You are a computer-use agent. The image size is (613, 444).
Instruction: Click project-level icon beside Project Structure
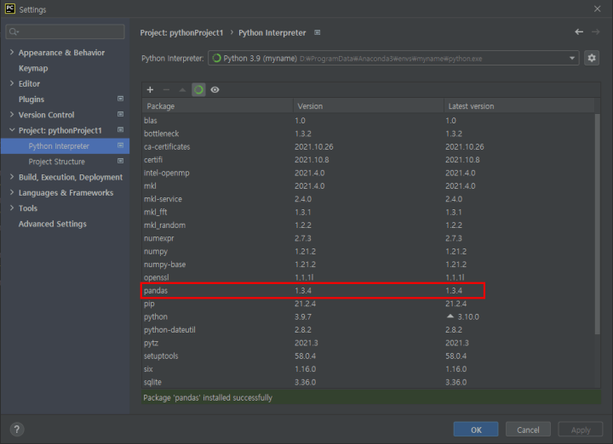[x=120, y=161]
